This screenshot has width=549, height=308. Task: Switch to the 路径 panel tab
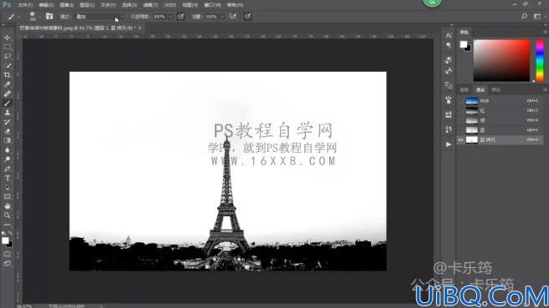496,90
